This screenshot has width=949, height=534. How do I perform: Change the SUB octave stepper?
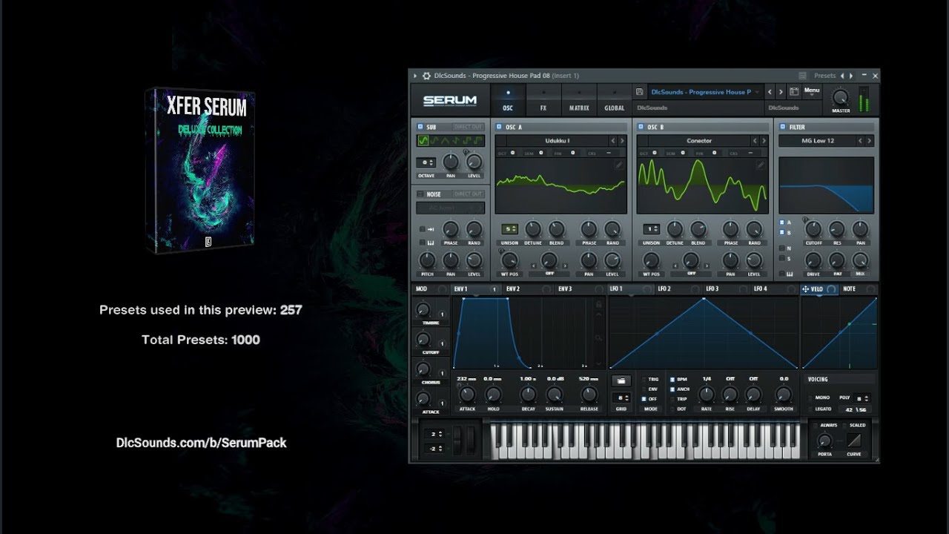point(426,162)
